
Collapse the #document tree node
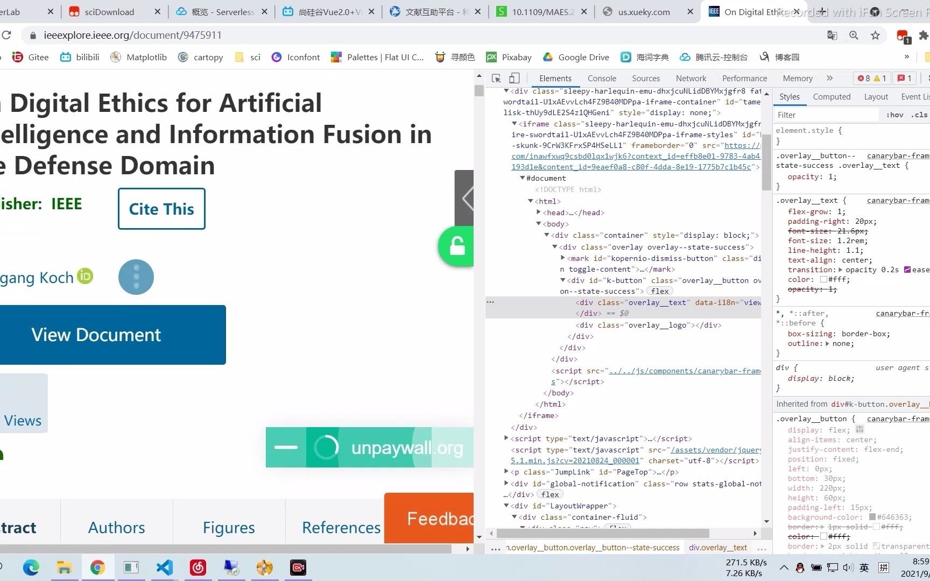point(522,178)
